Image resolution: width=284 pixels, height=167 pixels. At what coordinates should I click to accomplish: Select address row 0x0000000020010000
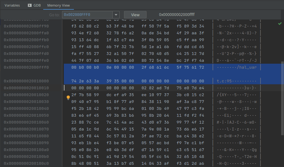tap(27, 81)
